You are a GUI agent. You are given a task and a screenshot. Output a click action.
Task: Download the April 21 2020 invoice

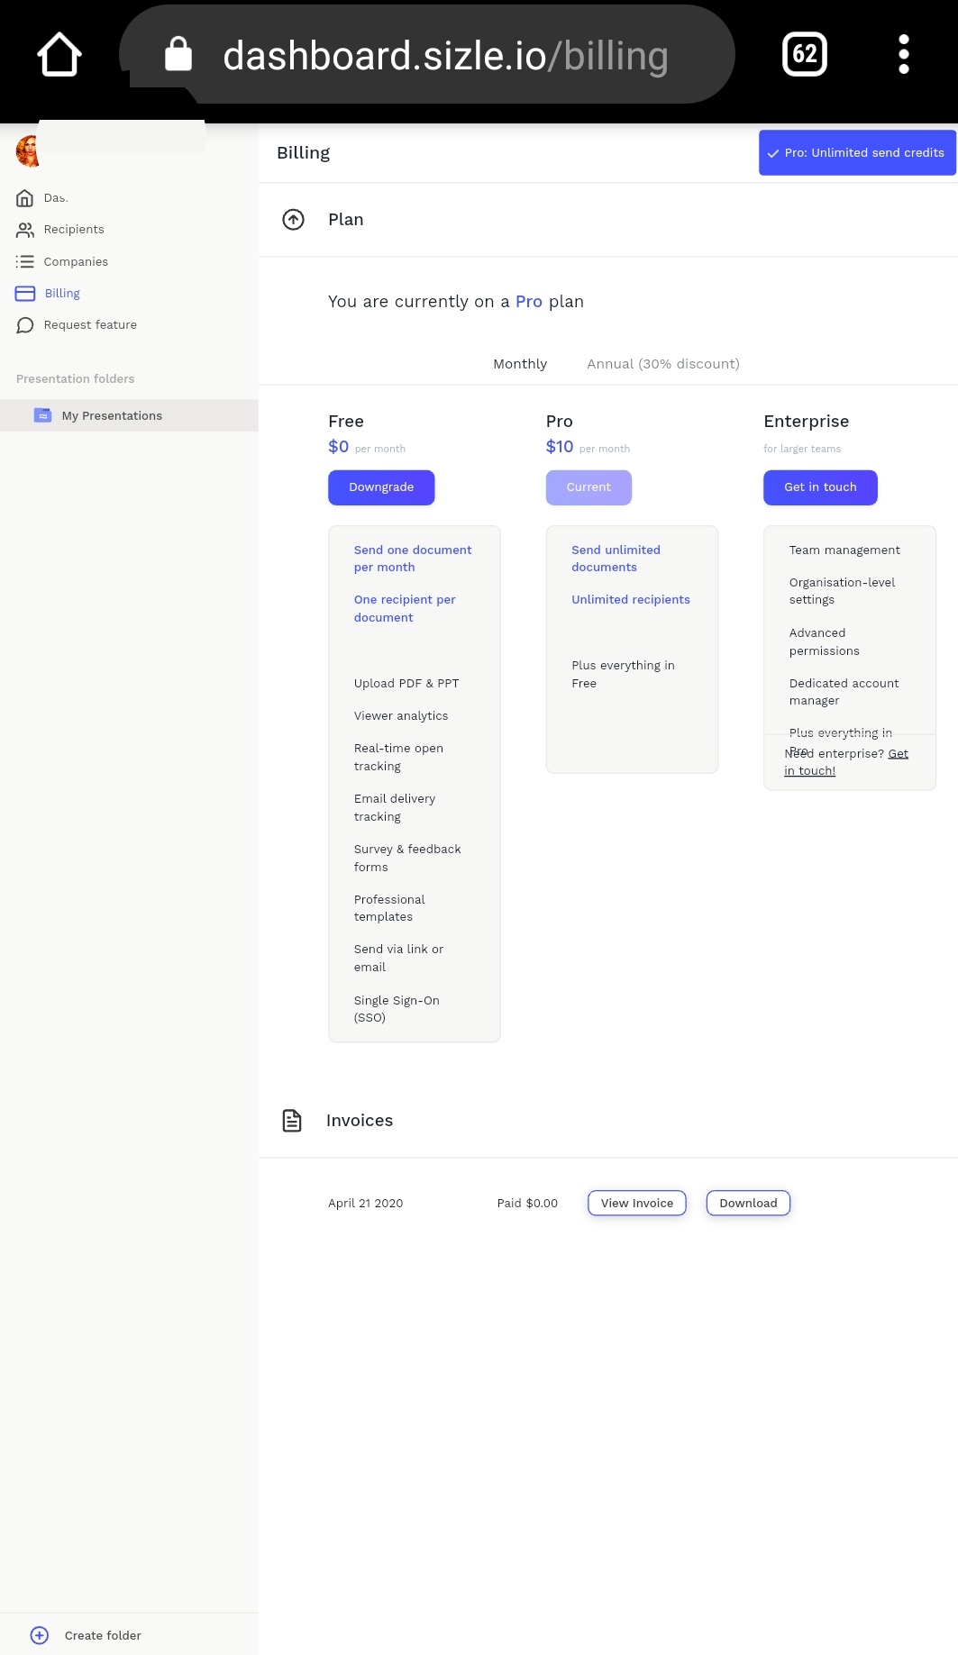tap(747, 1204)
